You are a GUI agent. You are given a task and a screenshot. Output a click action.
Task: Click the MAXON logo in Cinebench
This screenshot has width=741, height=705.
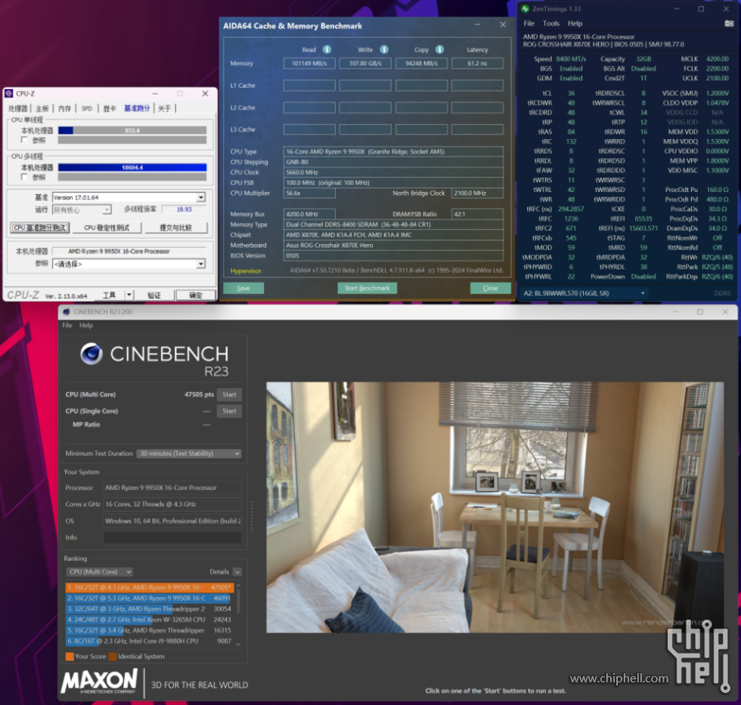[x=99, y=682]
